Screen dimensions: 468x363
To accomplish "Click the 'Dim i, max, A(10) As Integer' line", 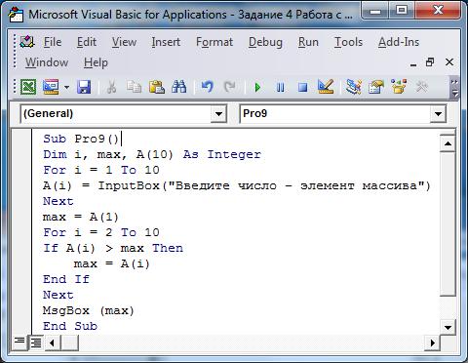I will click(x=152, y=154).
